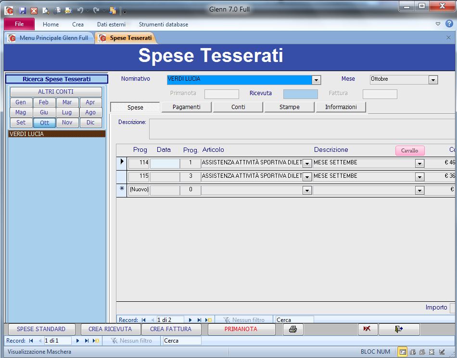Create new record in subform navigator

pyautogui.click(x=208, y=320)
